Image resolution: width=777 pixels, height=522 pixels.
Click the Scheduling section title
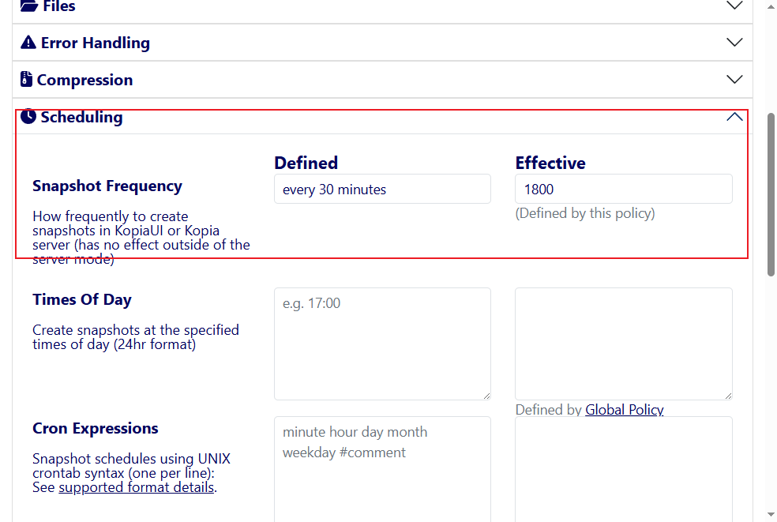[x=81, y=117]
